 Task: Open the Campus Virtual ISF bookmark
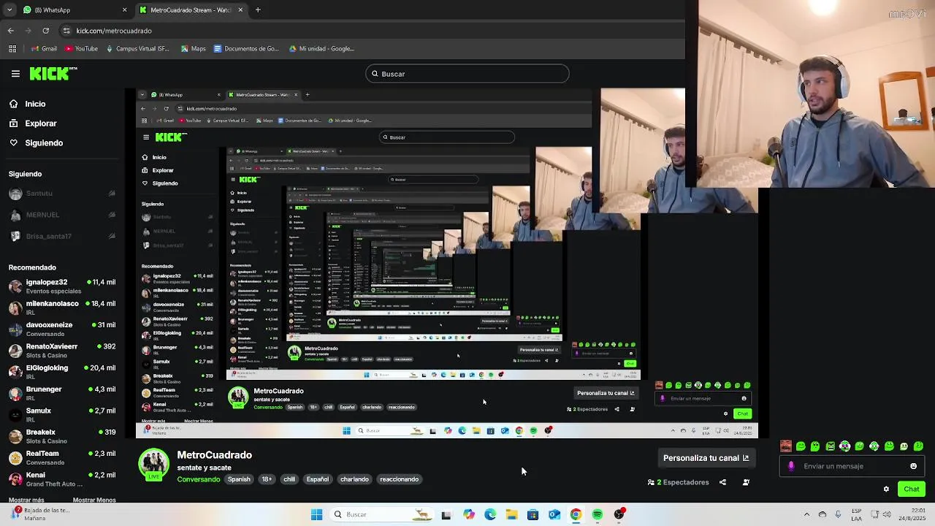point(138,49)
